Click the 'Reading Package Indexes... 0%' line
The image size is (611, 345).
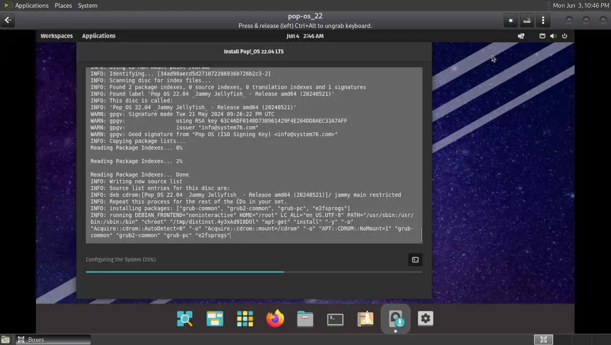136,148
